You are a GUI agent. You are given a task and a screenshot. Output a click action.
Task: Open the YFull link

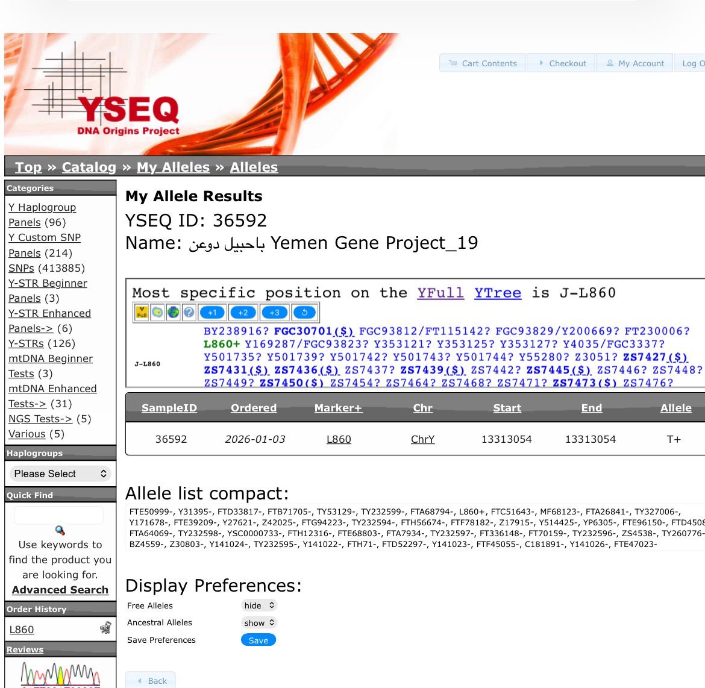(x=440, y=293)
